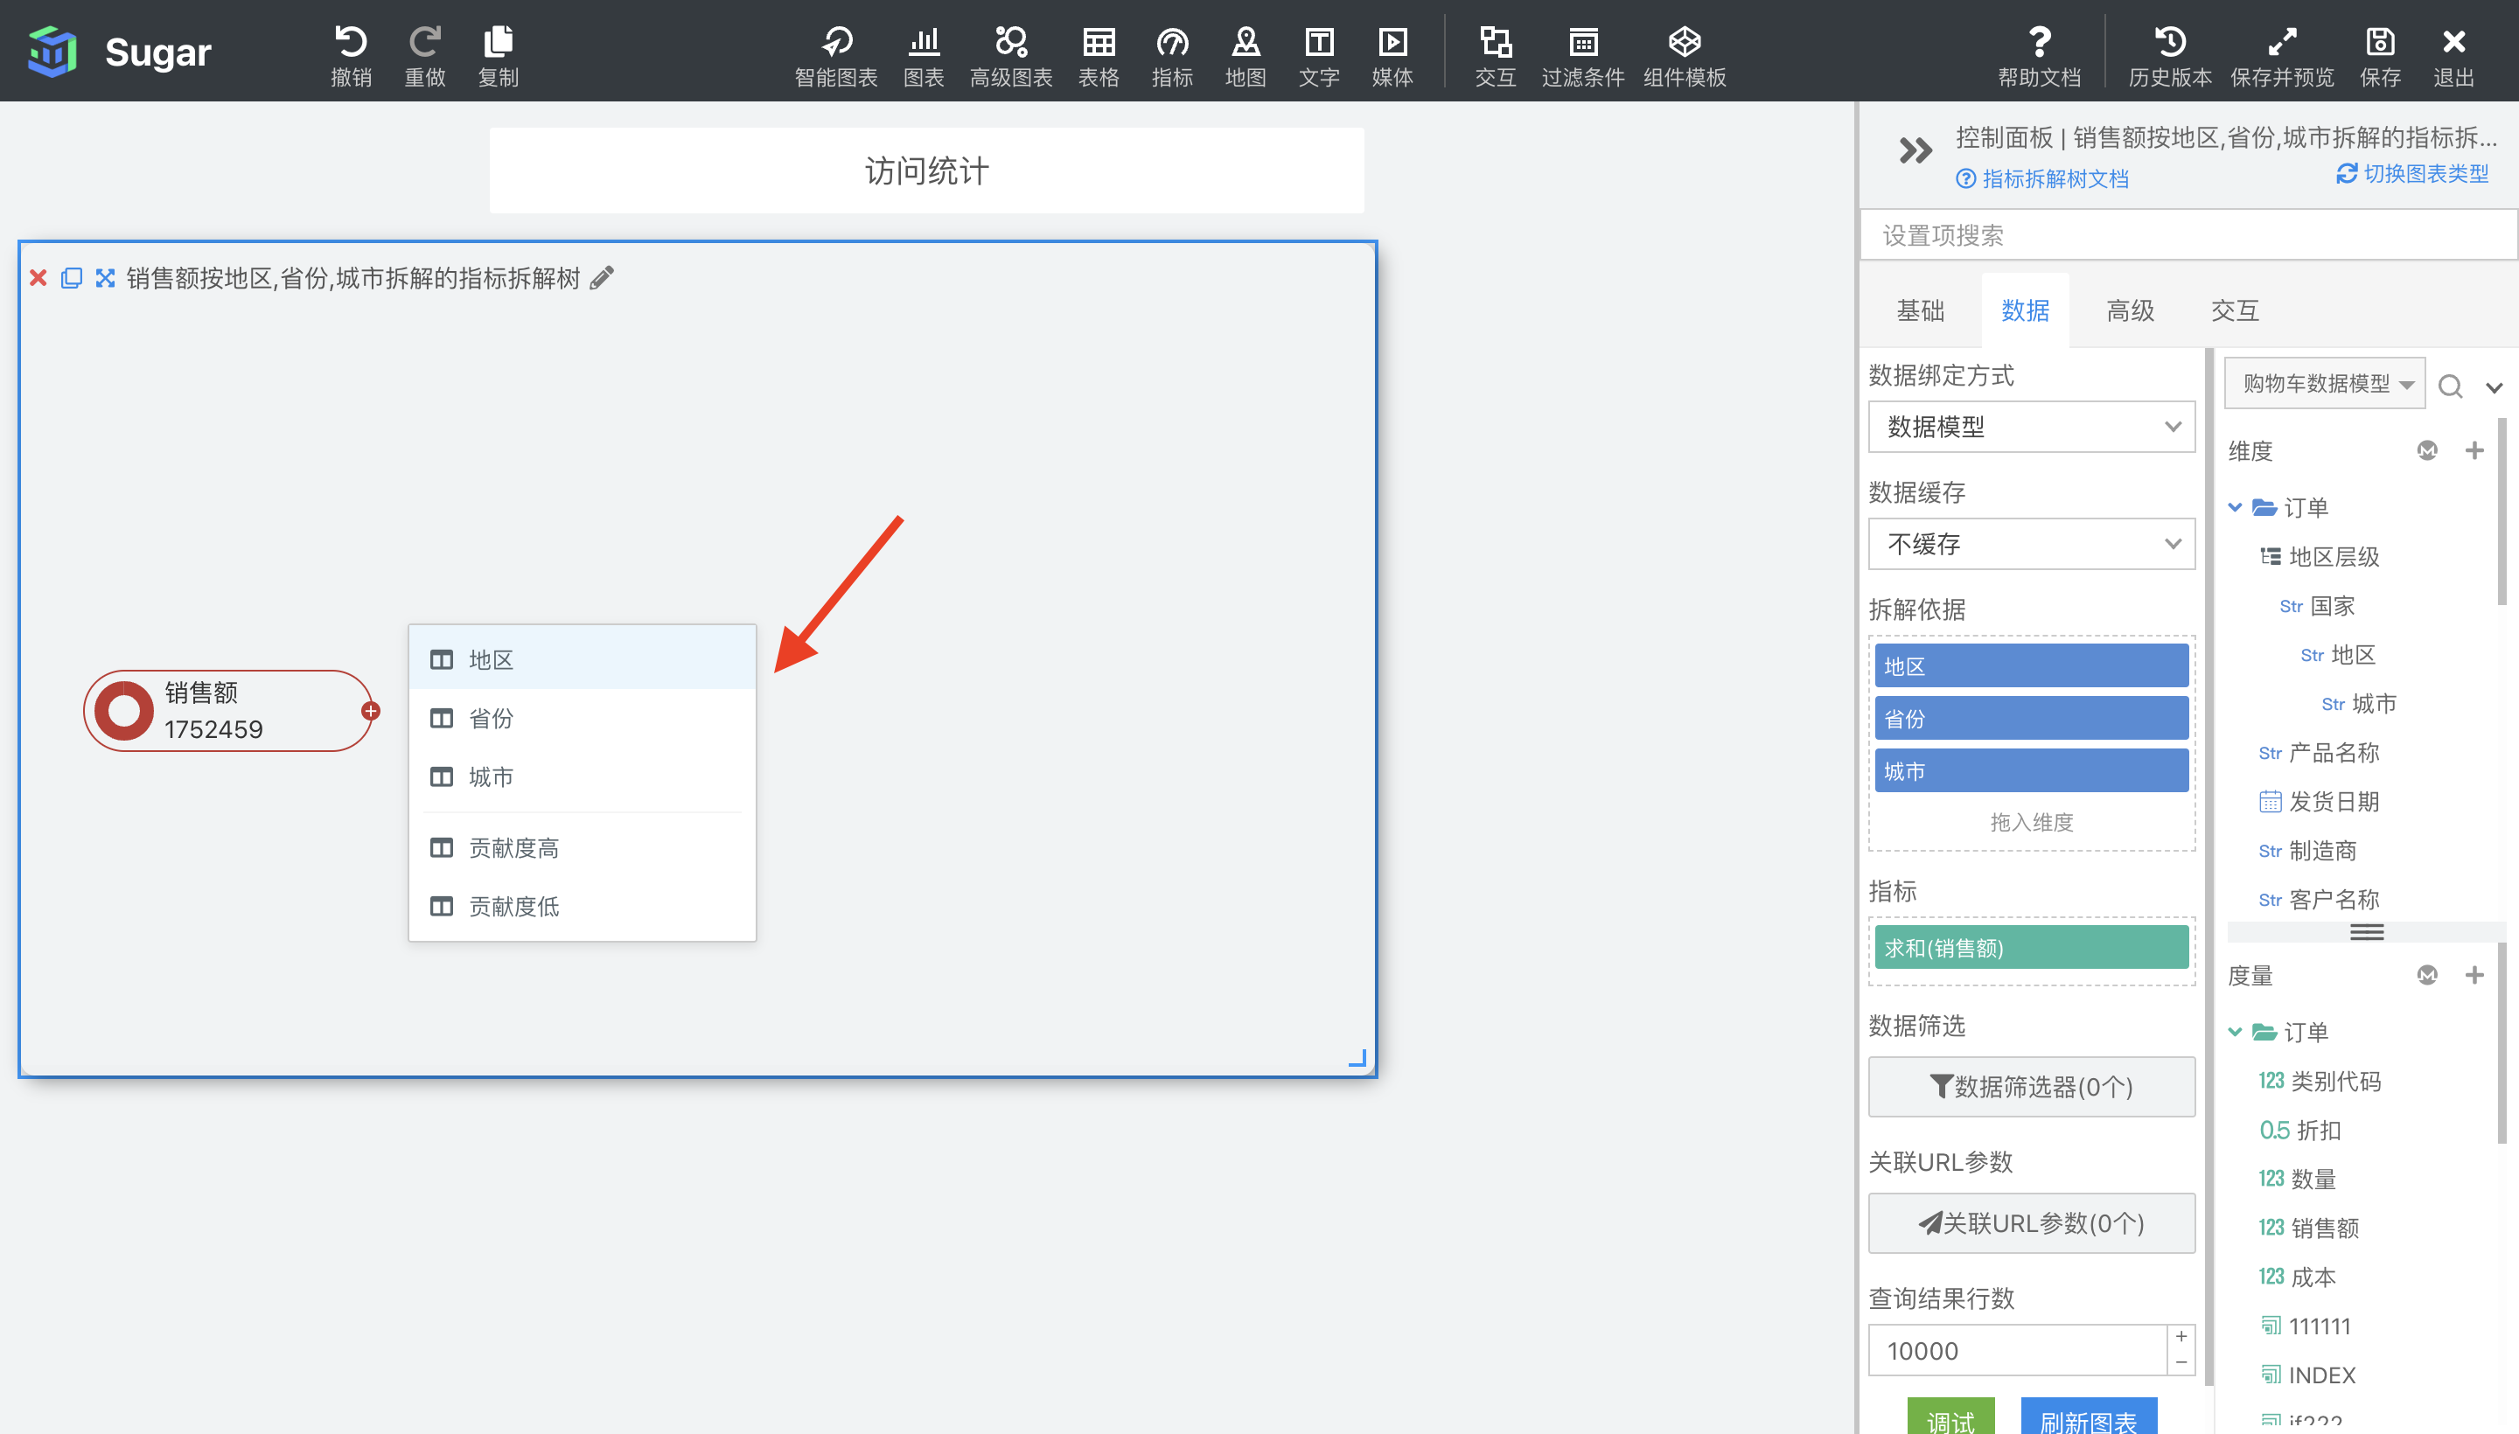Click Save and Preview (保存并预览)

[x=2282, y=55]
